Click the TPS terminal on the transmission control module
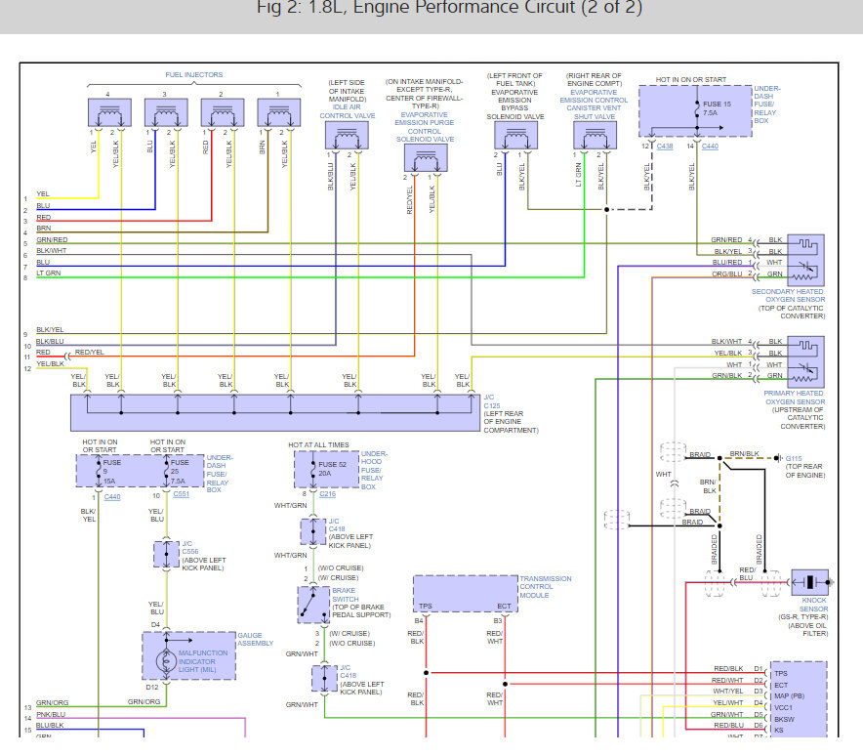Viewport: 863px width, 756px height. click(x=426, y=606)
